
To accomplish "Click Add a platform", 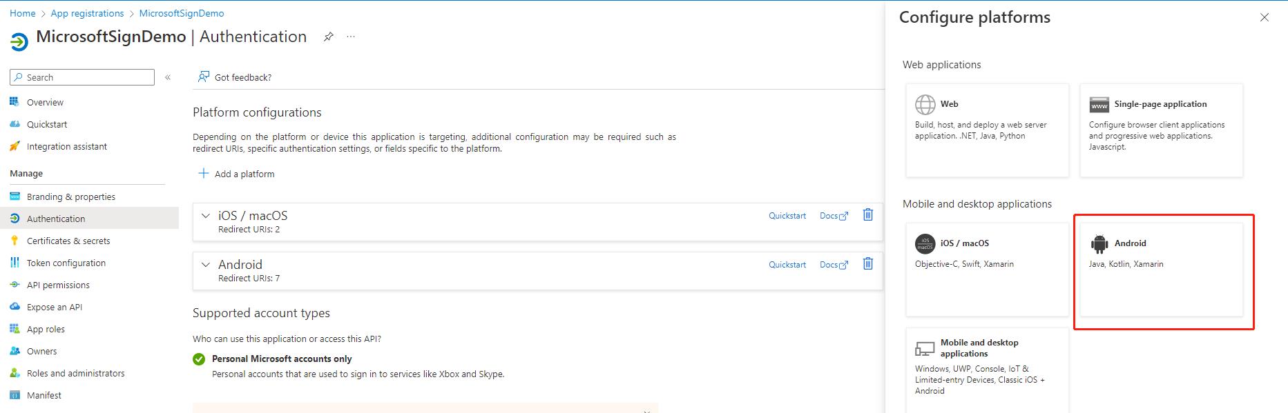I will pyautogui.click(x=236, y=174).
